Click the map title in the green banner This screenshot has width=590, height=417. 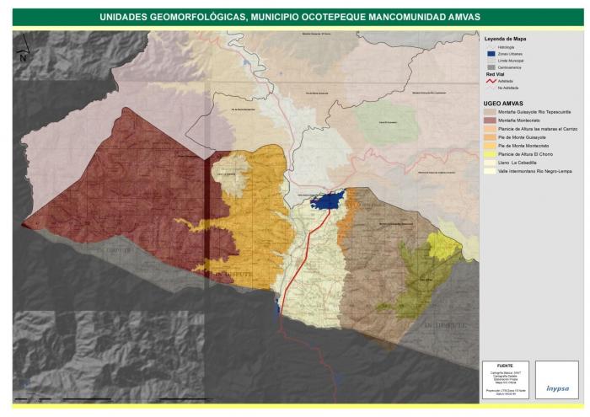click(295, 16)
